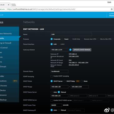
Task: Open Routing & Firewall settings in sidebar
Action: pos(9,43)
